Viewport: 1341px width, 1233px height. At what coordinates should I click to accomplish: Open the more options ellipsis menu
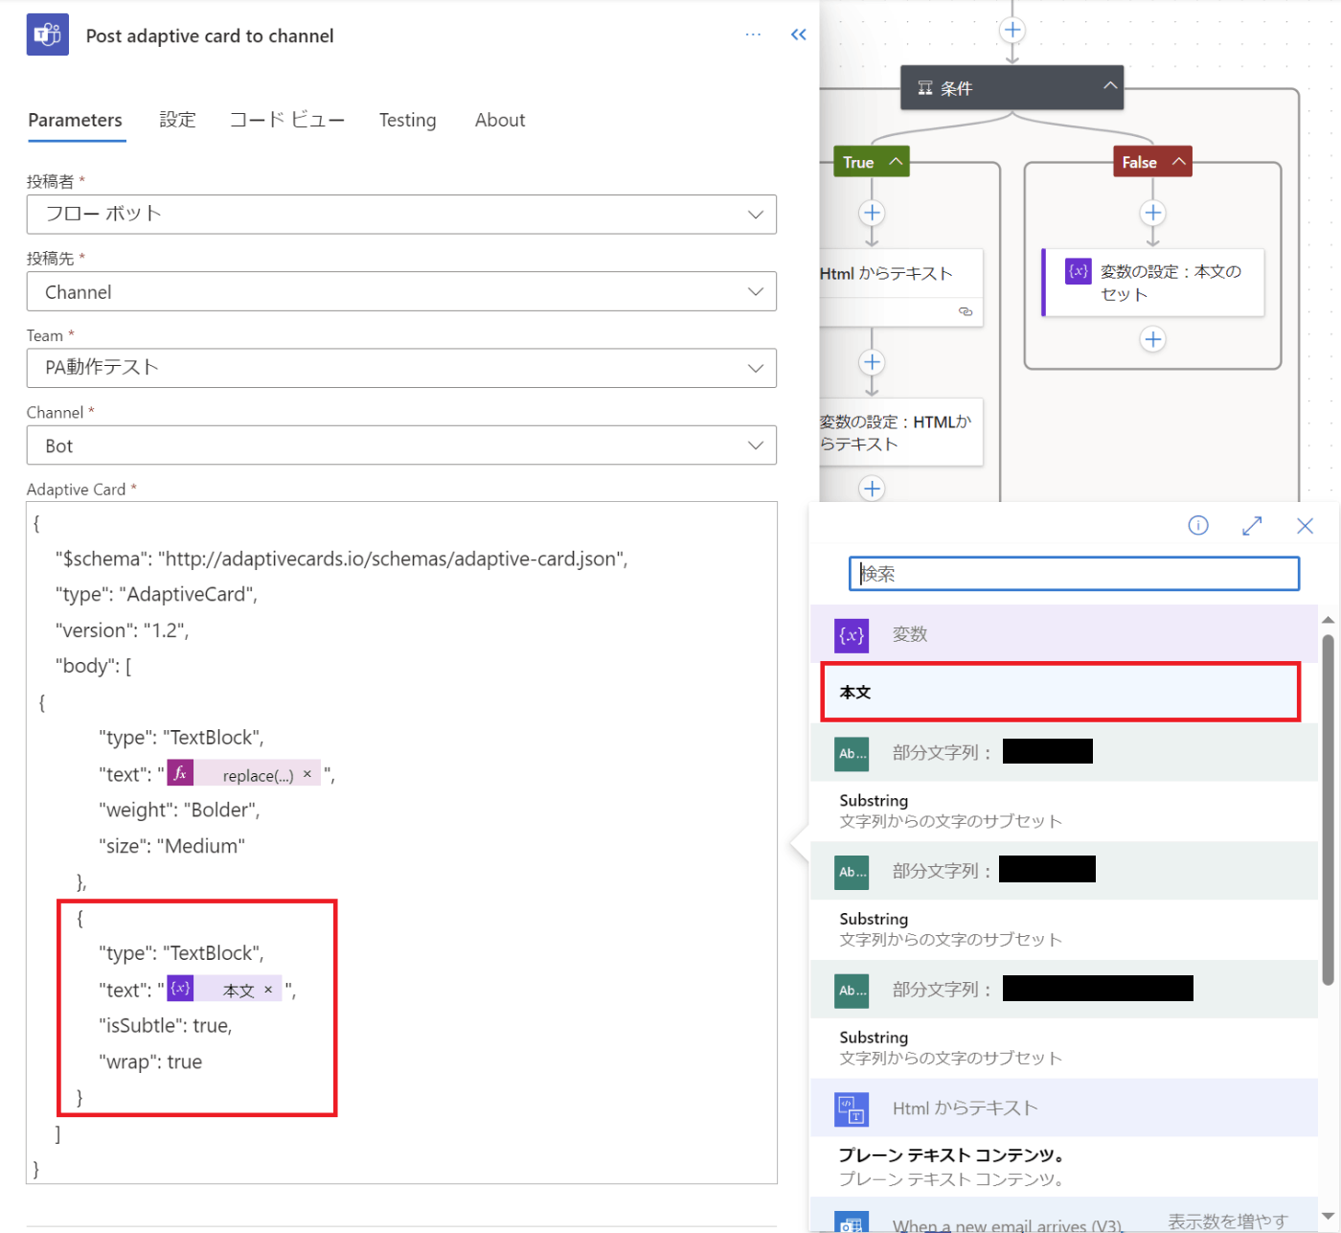[x=753, y=35]
